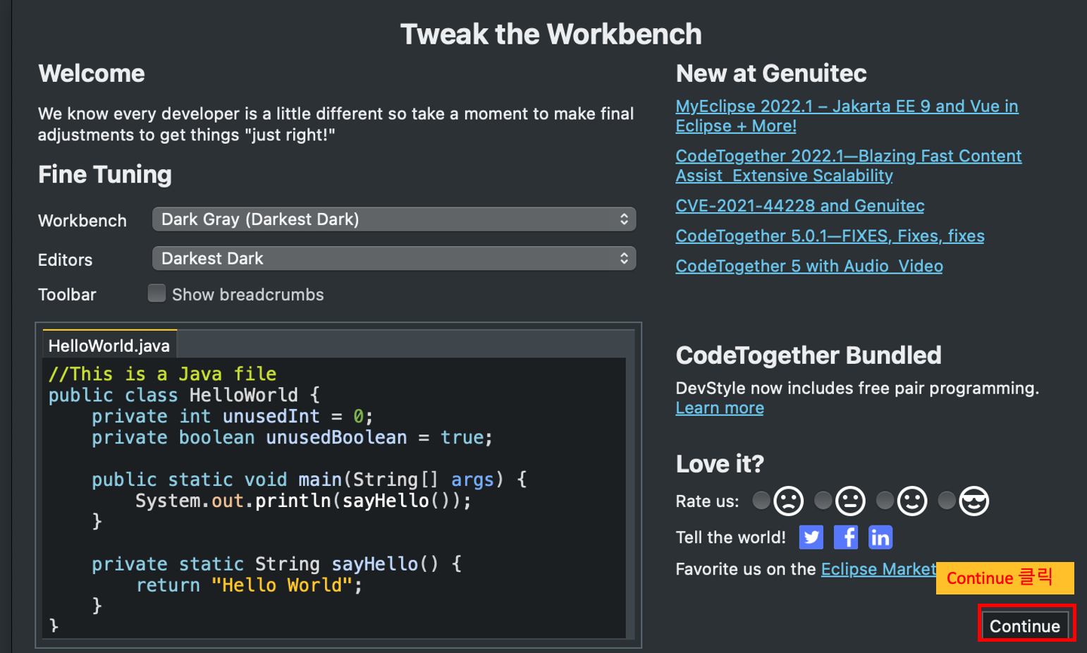This screenshot has width=1087, height=653.
Task: Enable the Show breadcrumbs checkbox
Action: pyautogui.click(x=156, y=293)
